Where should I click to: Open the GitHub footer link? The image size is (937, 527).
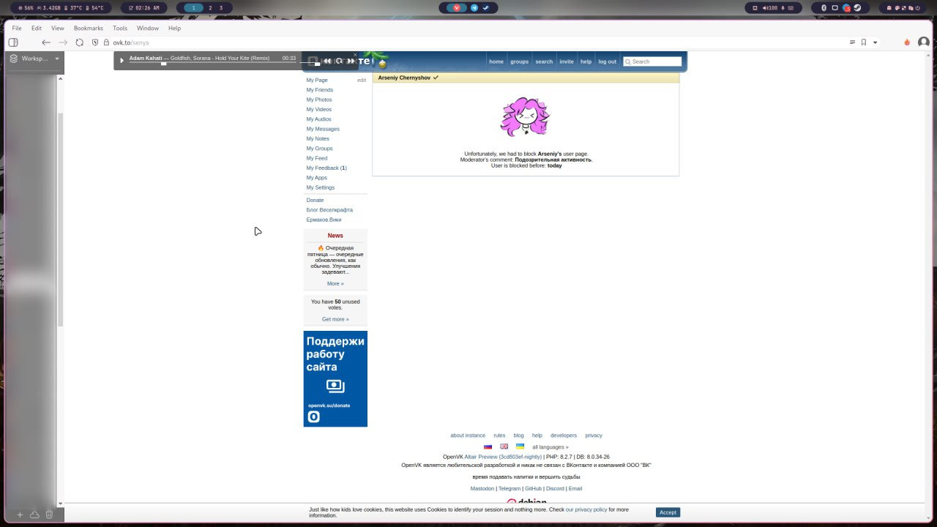point(533,488)
